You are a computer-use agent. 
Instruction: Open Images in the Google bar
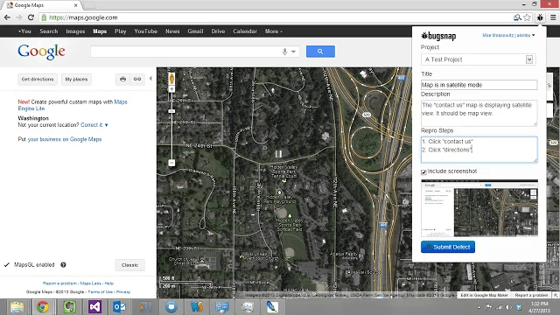75,31
